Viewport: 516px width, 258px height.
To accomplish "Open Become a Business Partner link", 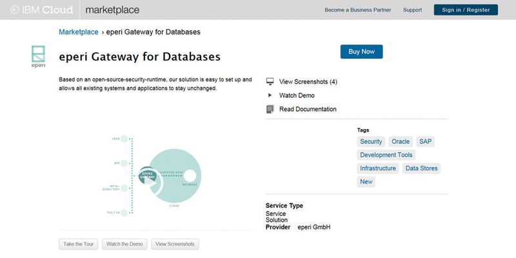I will pos(358,10).
